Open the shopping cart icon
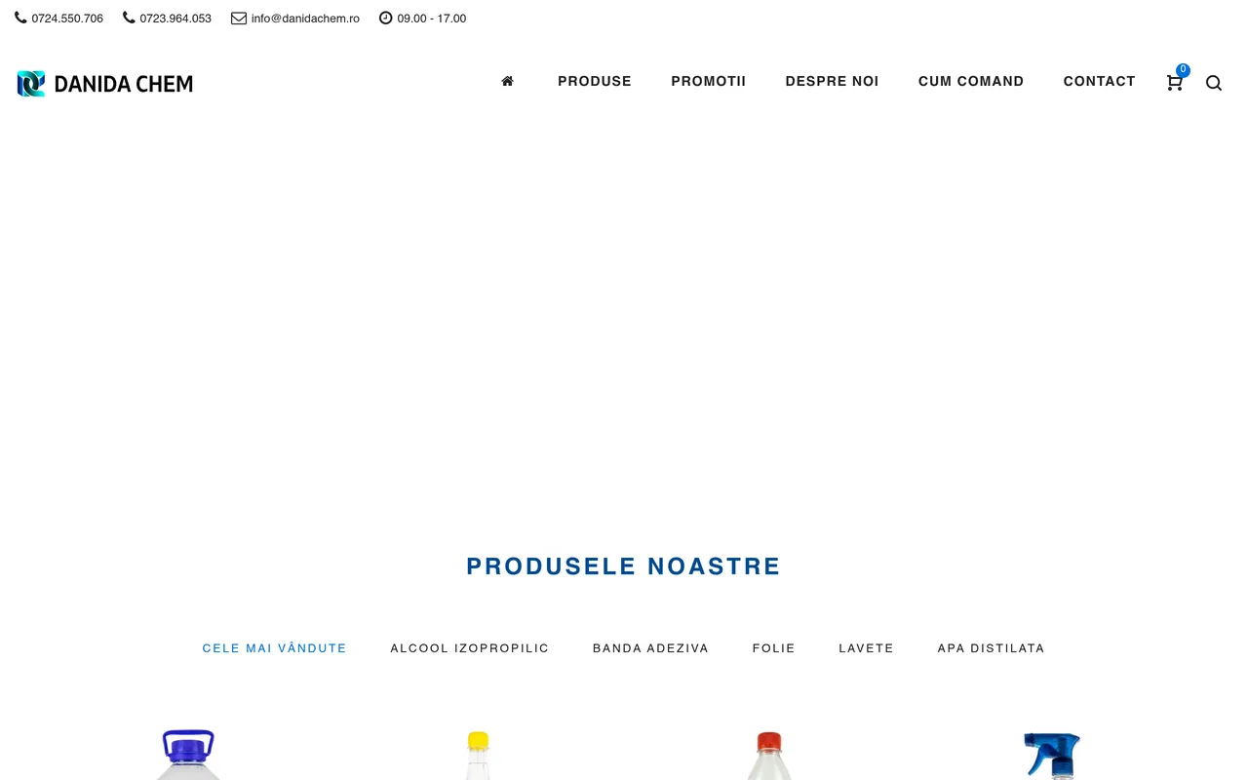Image resolution: width=1248 pixels, height=780 pixels. pos(1174,83)
